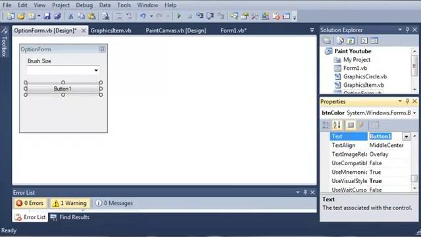Screen dimensions: 421x237
Task: Click the Step Over debug icon
Action: 210,16
